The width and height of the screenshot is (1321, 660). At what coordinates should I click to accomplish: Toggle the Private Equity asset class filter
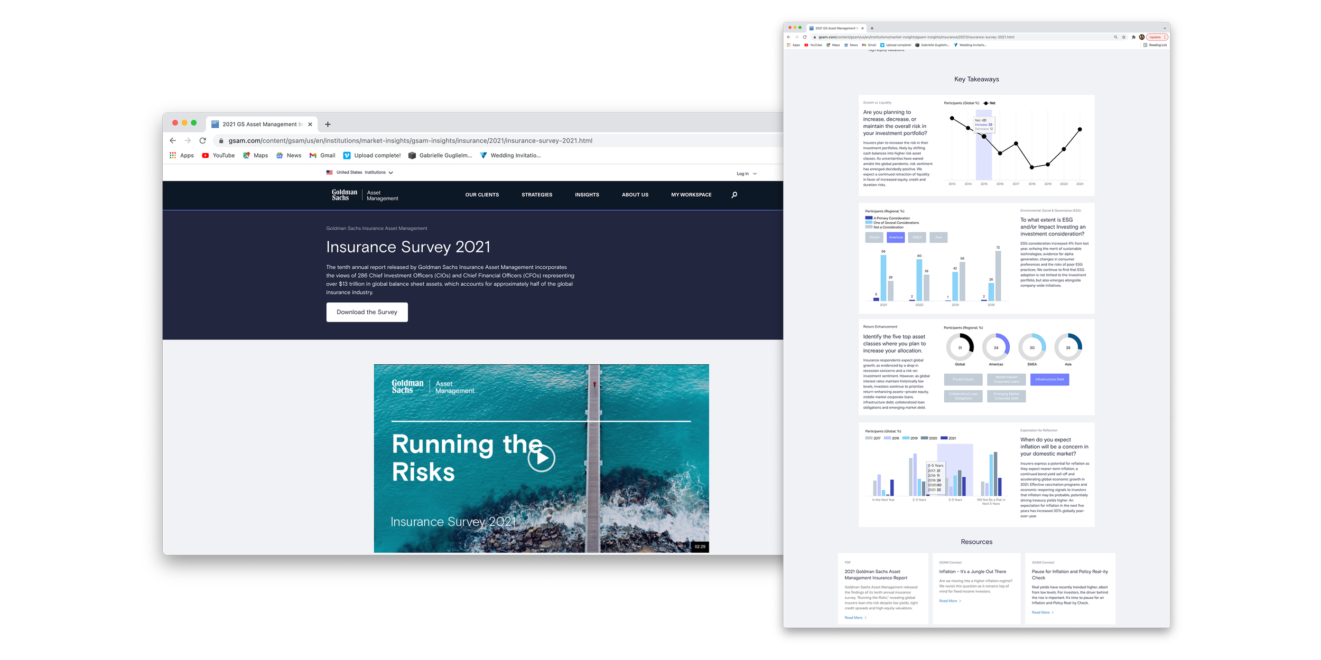click(963, 379)
